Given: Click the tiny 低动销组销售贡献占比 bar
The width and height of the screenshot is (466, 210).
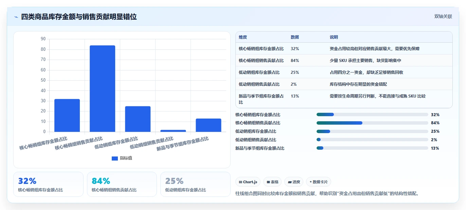Looking at the screenshot, I should point(173,131).
